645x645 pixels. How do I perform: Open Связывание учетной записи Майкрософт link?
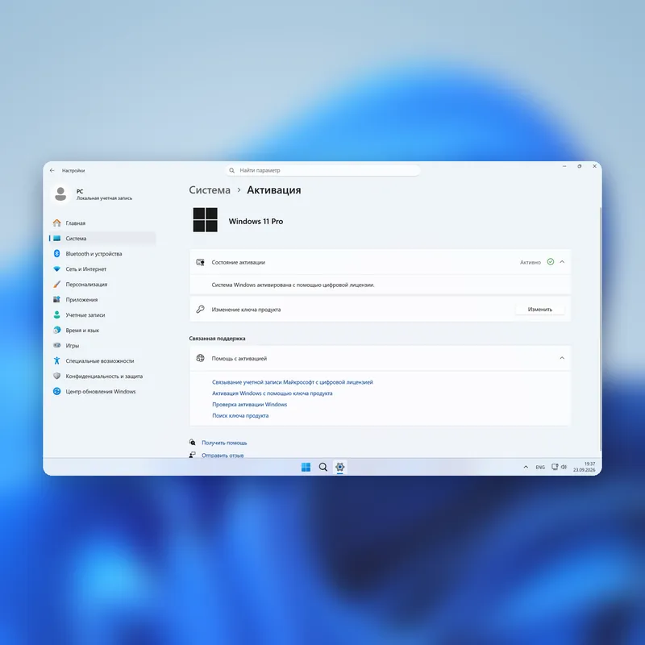293,382
